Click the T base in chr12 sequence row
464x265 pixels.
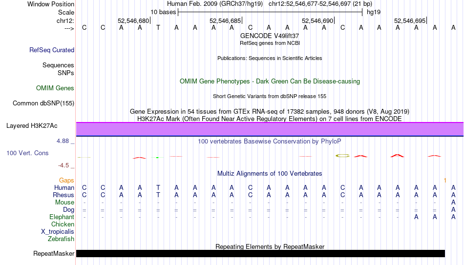(158, 28)
